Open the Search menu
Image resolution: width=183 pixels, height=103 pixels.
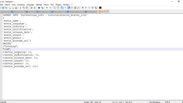pyautogui.click(x=7, y=5)
